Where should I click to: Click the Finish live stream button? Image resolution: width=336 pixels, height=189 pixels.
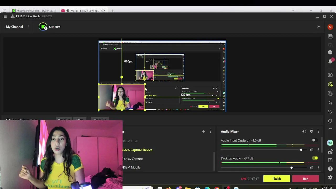click(276, 179)
